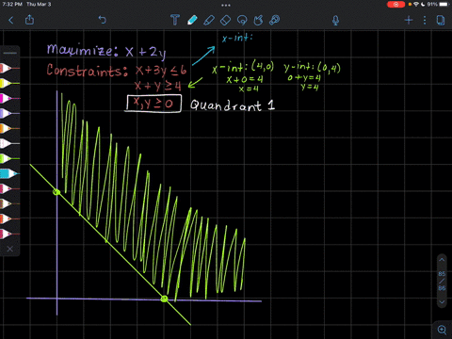Viewport: 452px width, 339px height.
Task: Tap the boxed 'x,y ≥ 0' constraint
Action: point(153,104)
